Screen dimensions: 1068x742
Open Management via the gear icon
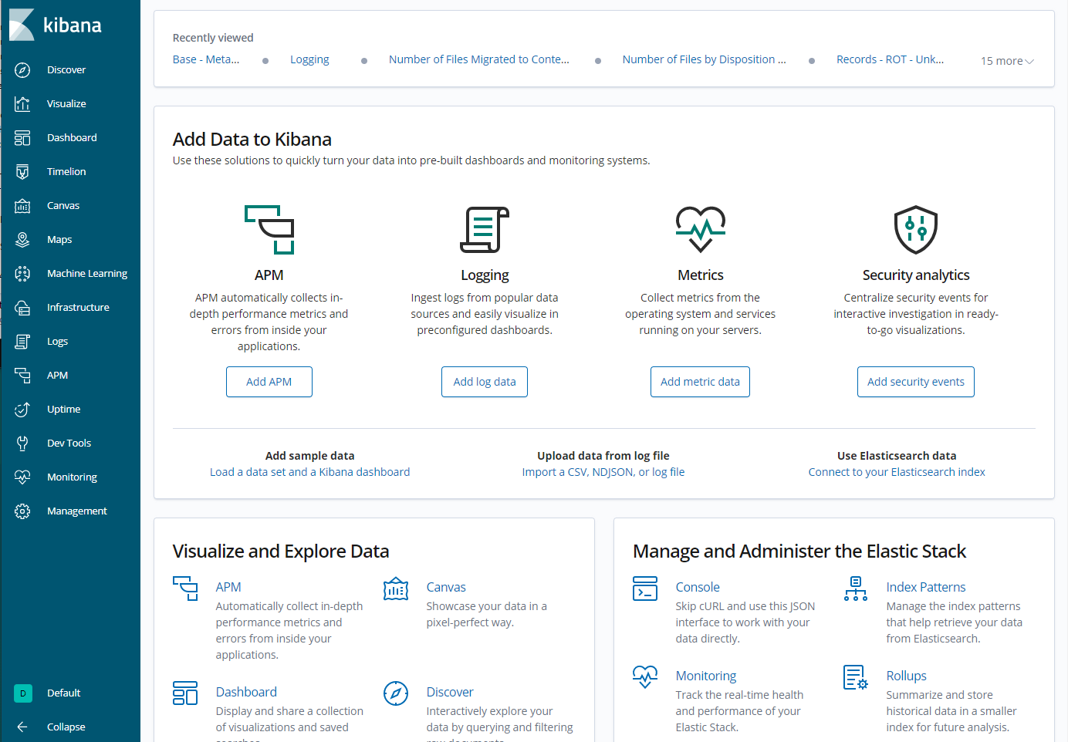click(x=22, y=511)
